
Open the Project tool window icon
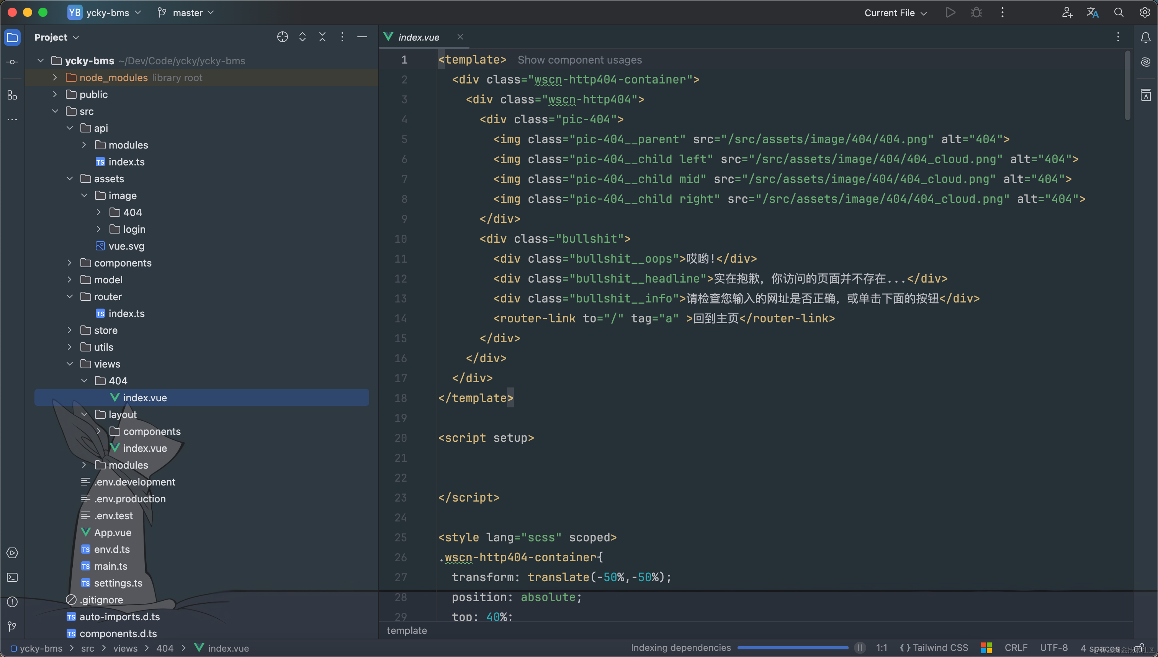[x=12, y=38]
